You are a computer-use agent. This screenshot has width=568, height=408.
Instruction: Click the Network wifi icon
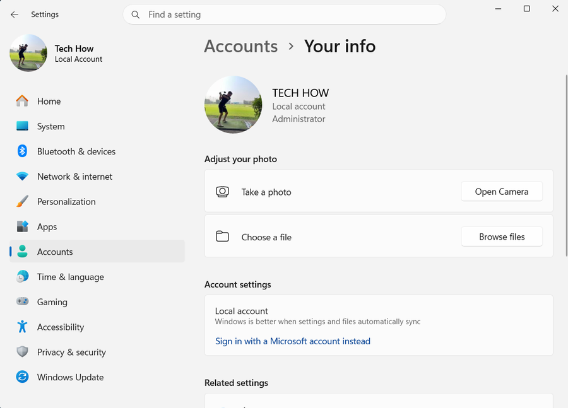point(22,177)
